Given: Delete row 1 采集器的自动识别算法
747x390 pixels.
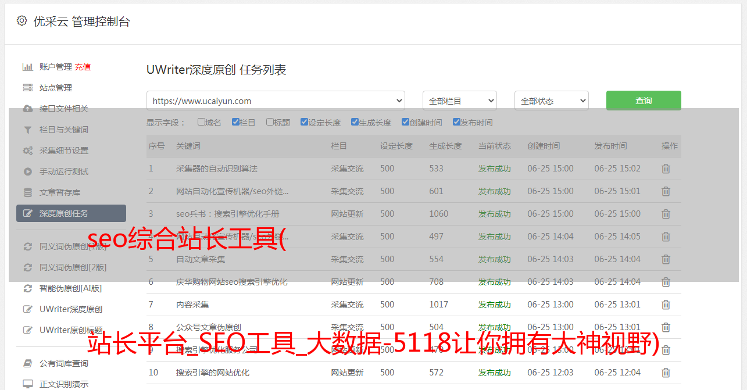Looking at the screenshot, I should (x=666, y=169).
